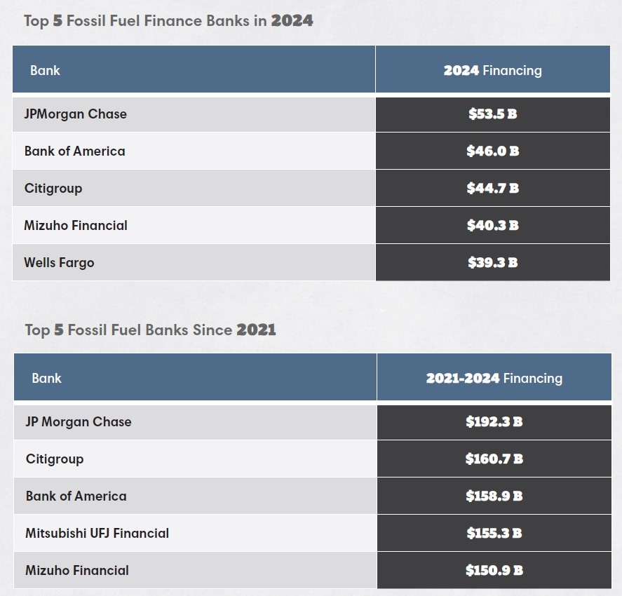Click the $192.3 B financing value
622x596 pixels.
pos(494,422)
